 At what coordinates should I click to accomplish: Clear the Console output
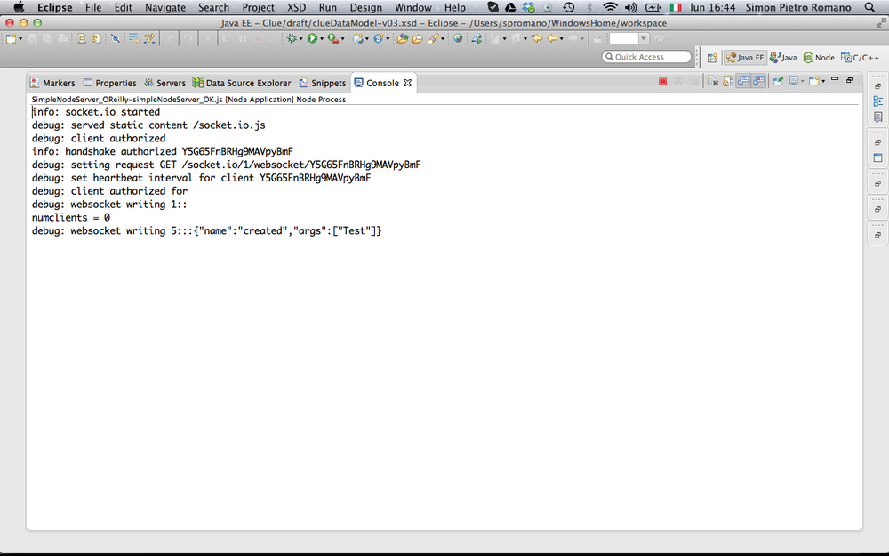coord(711,80)
